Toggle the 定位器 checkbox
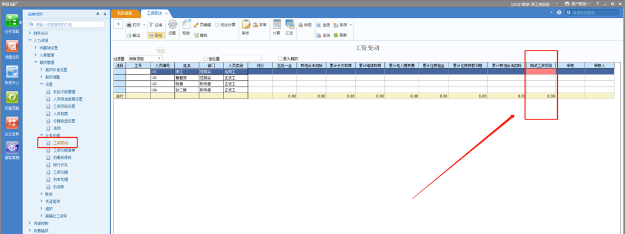 pos(205,58)
